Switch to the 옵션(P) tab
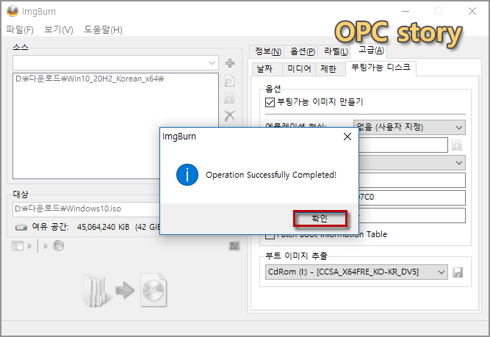The height and width of the screenshot is (337, 490). pyautogui.click(x=302, y=51)
